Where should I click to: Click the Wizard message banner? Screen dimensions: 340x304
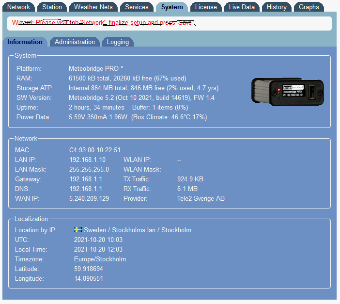[x=170, y=23]
